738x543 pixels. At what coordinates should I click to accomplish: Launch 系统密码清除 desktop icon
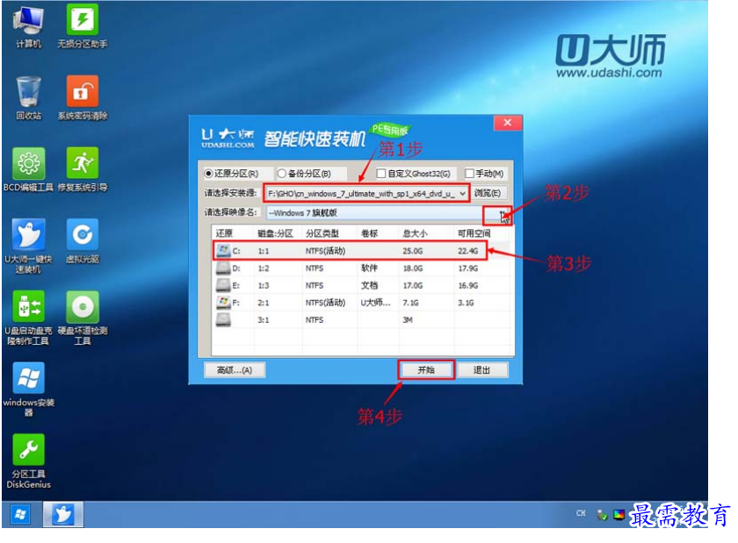click(x=83, y=97)
